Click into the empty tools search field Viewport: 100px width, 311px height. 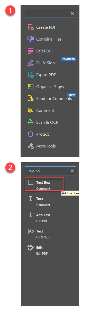click(x=51, y=13)
